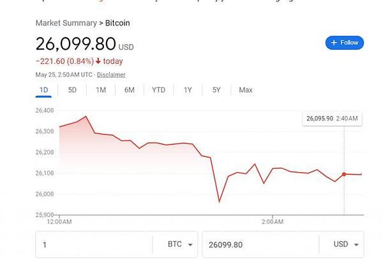
Task: Show the Max range chart
Action: (246, 90)
